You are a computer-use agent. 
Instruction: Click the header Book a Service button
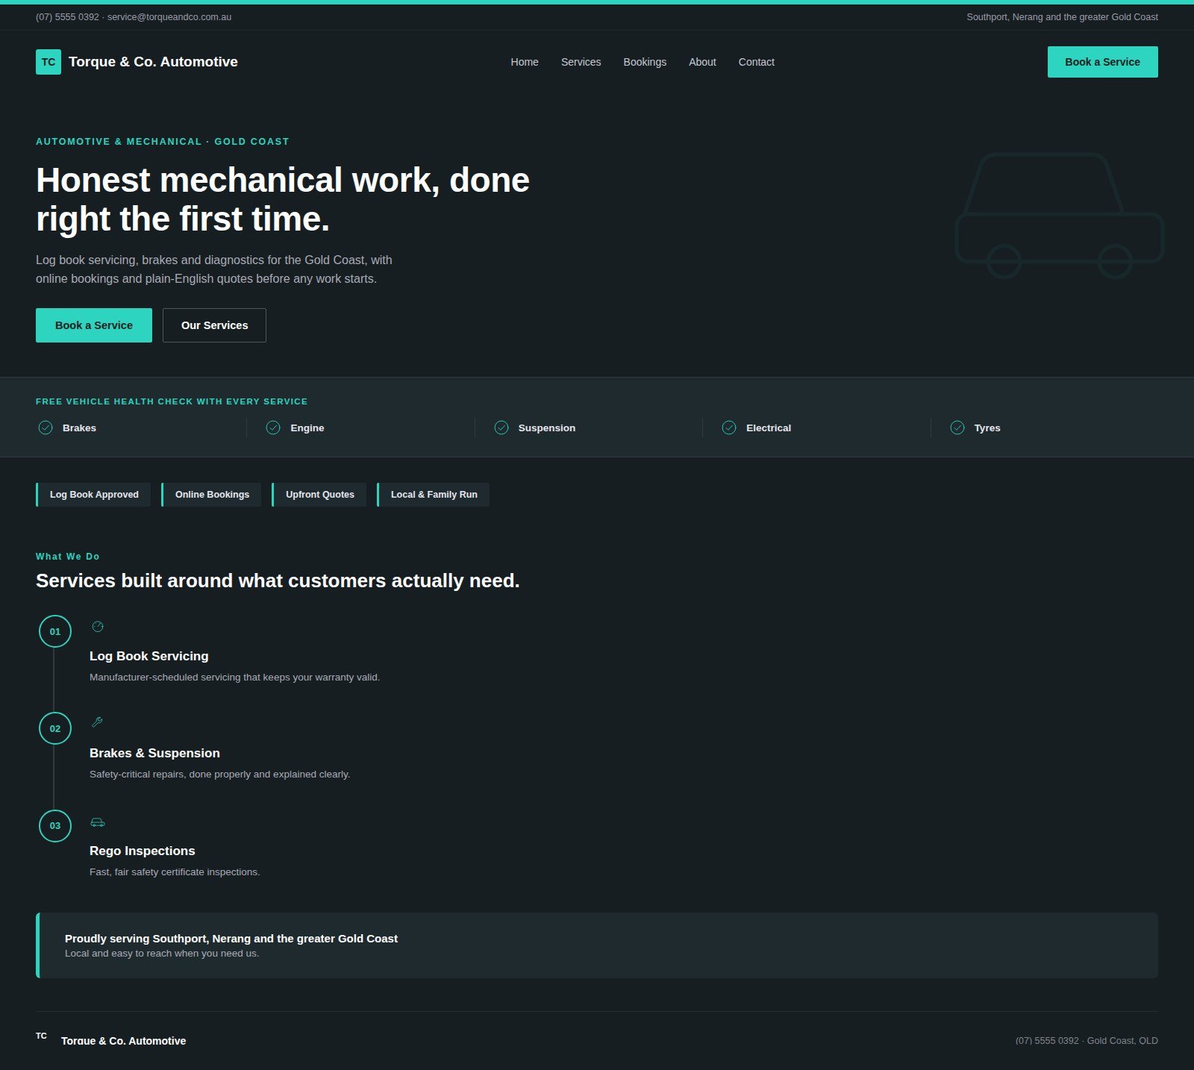(x=1102, y=62)
